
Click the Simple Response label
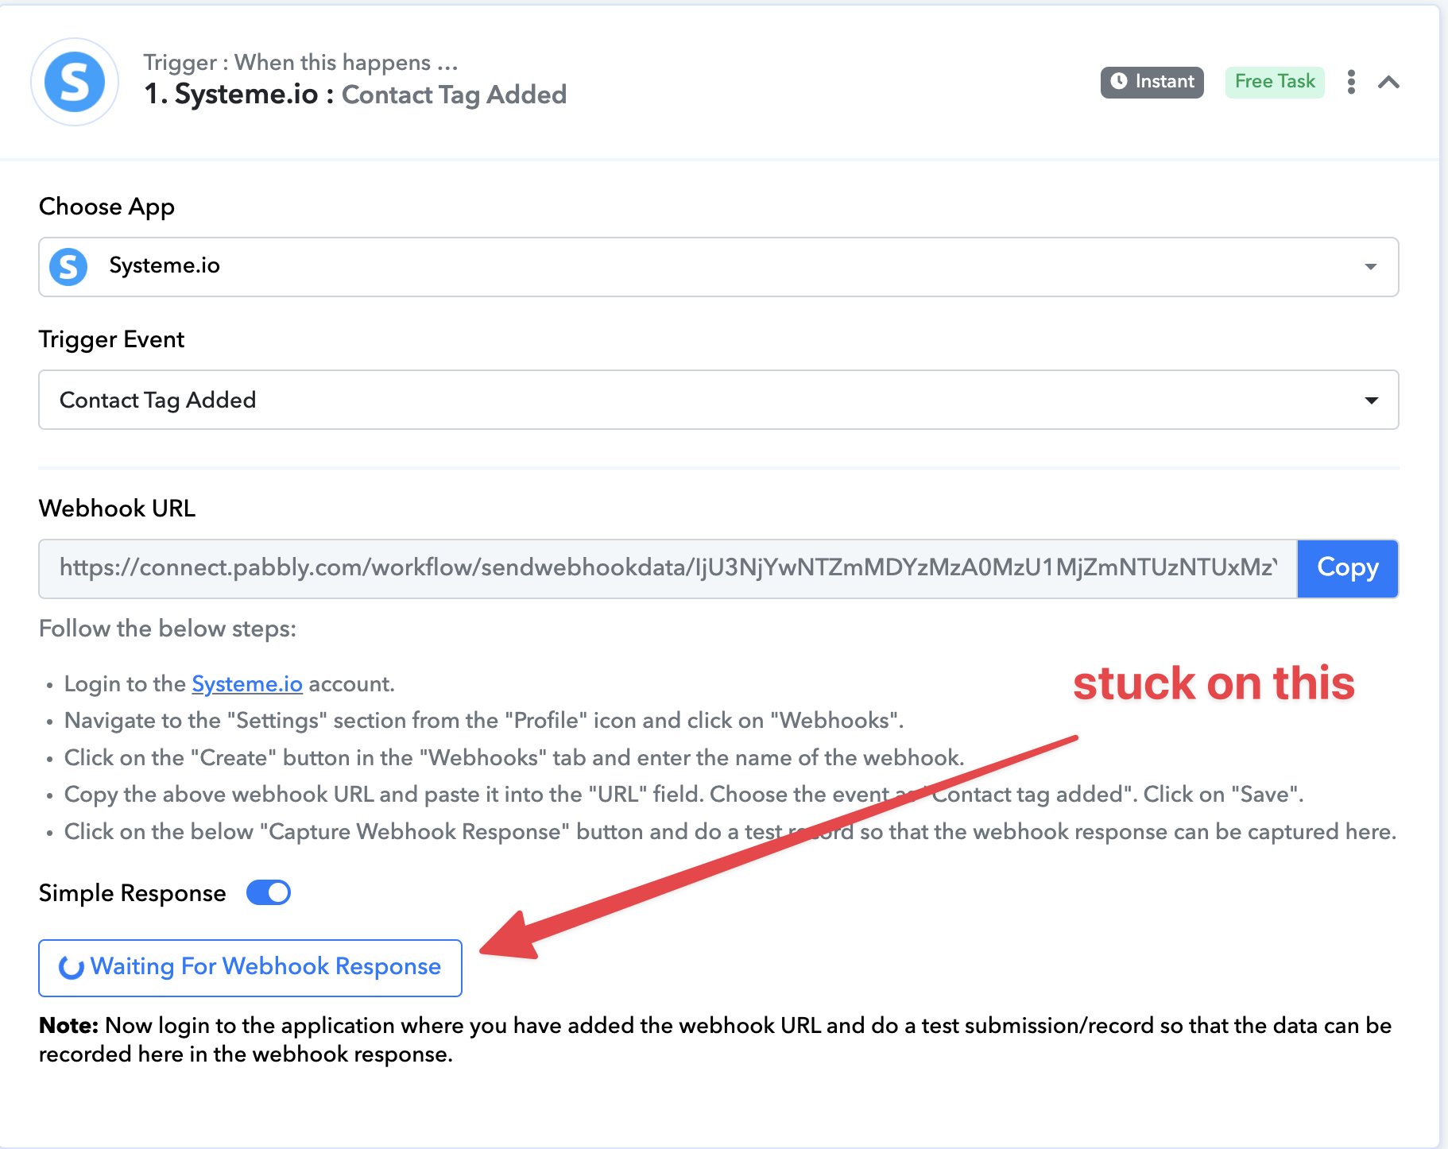[133, 893]
